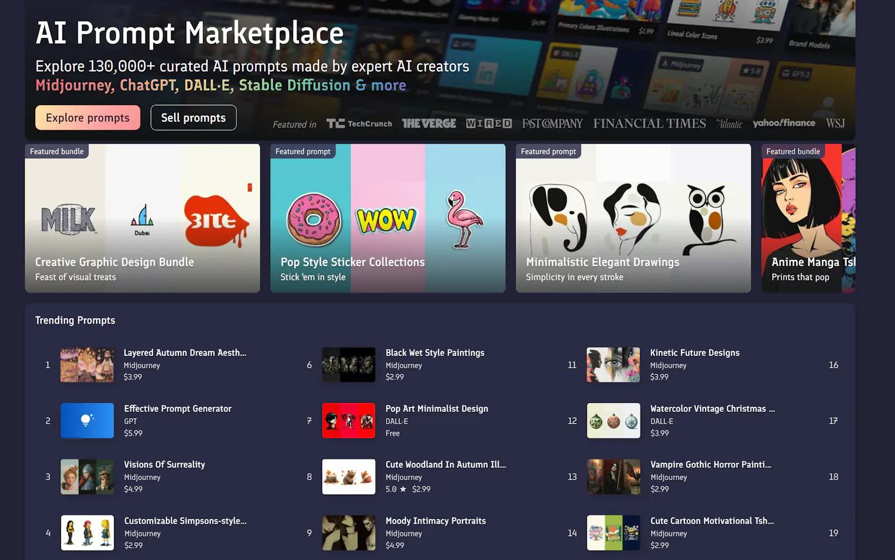Open Pop Style Sticker Collections title
Screen dimensions: 895x560
coord(352,262)
